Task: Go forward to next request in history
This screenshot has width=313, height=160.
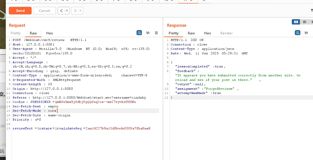Action: pyautogui.click(x=75, y=11)
